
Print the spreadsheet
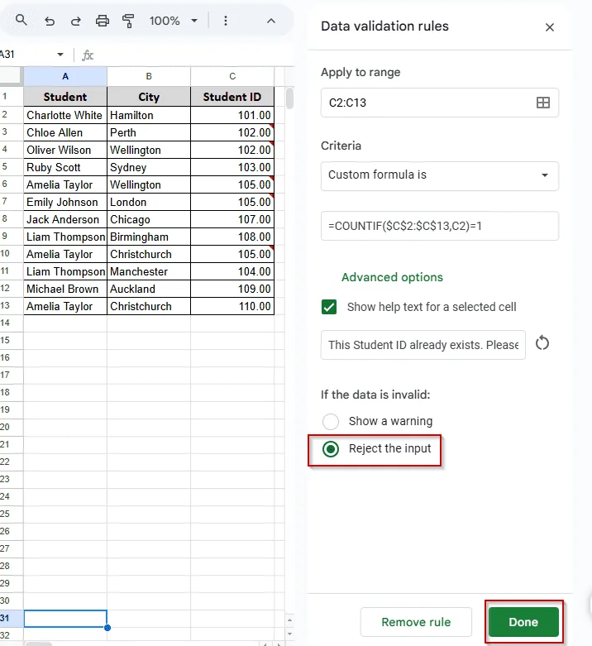pos(102,21)
